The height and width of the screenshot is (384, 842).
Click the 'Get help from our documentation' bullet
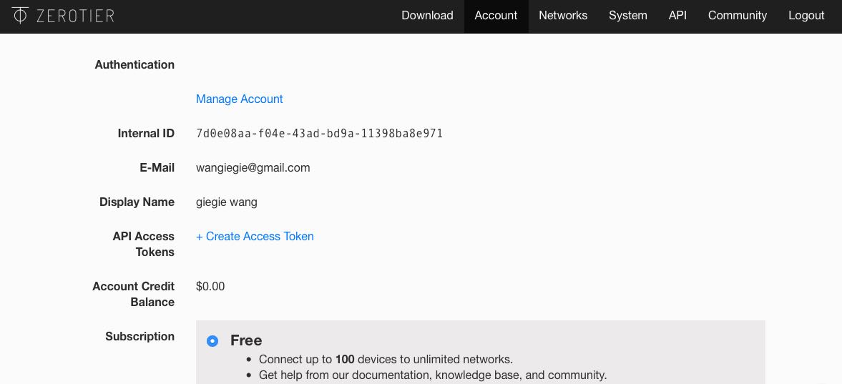[x=433, y=375]
